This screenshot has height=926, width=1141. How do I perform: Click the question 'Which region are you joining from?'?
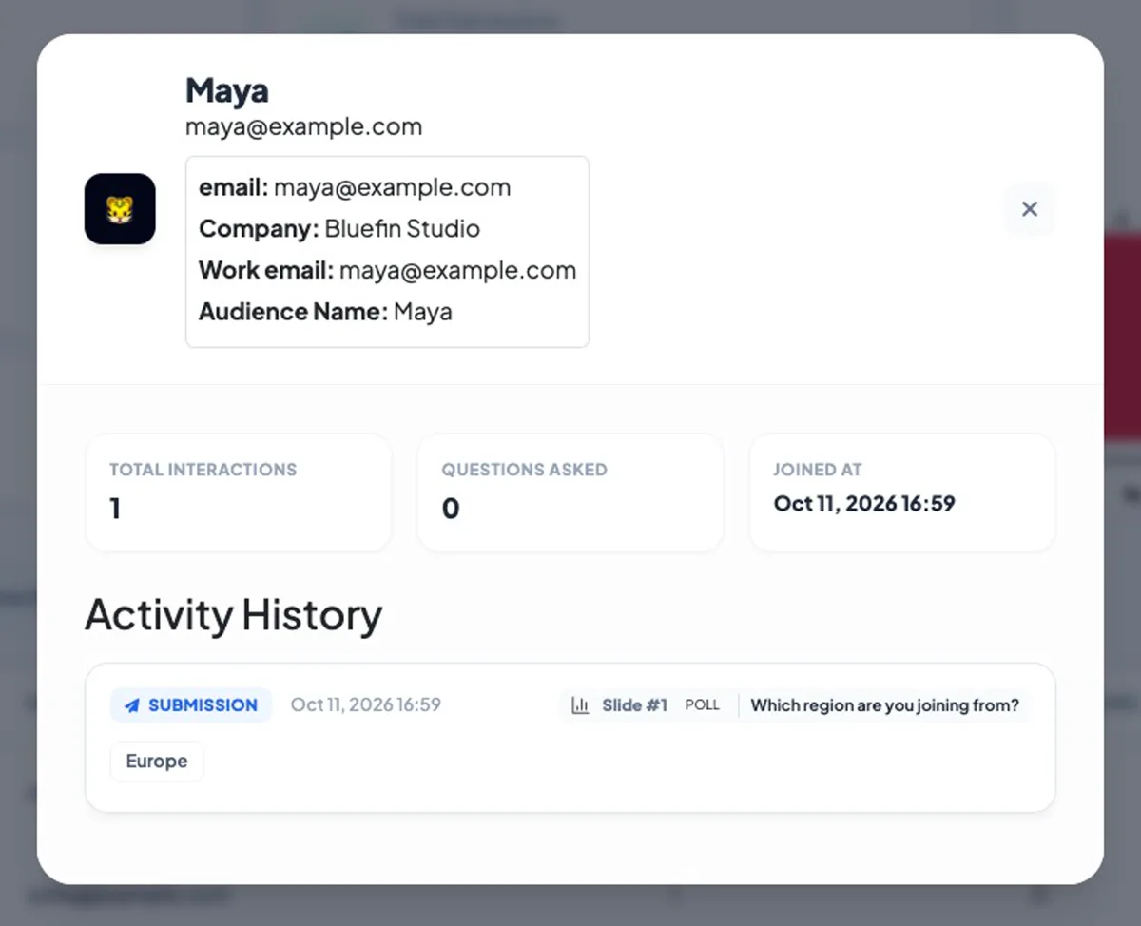(x=885, y=705)
